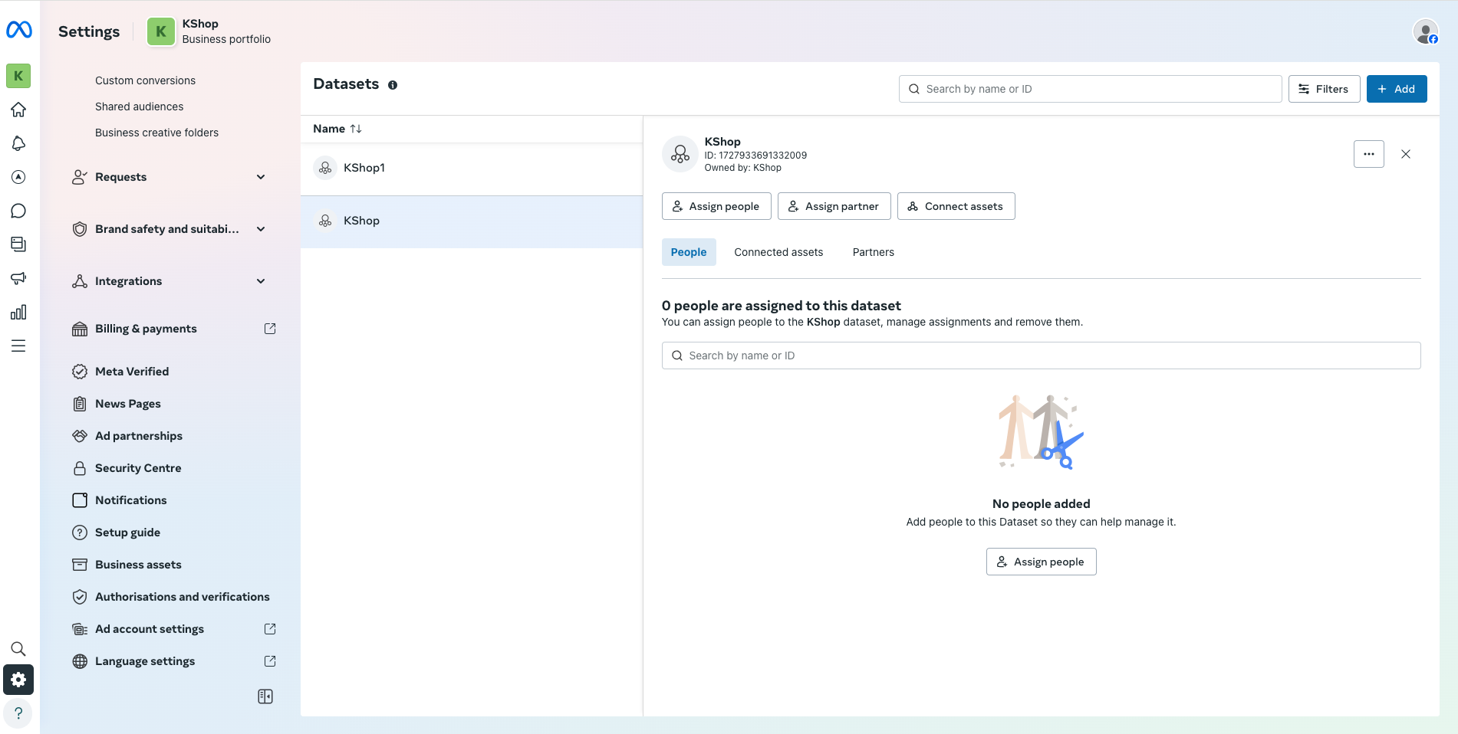Select the KShop dataset row

(472, 221)
